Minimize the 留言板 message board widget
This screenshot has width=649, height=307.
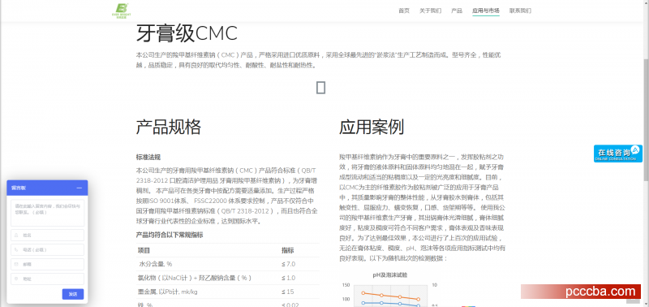(x=79, y=188)
